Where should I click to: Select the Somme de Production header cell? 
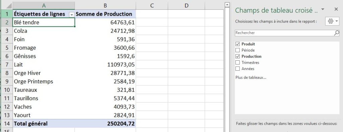tap(105, 14)
